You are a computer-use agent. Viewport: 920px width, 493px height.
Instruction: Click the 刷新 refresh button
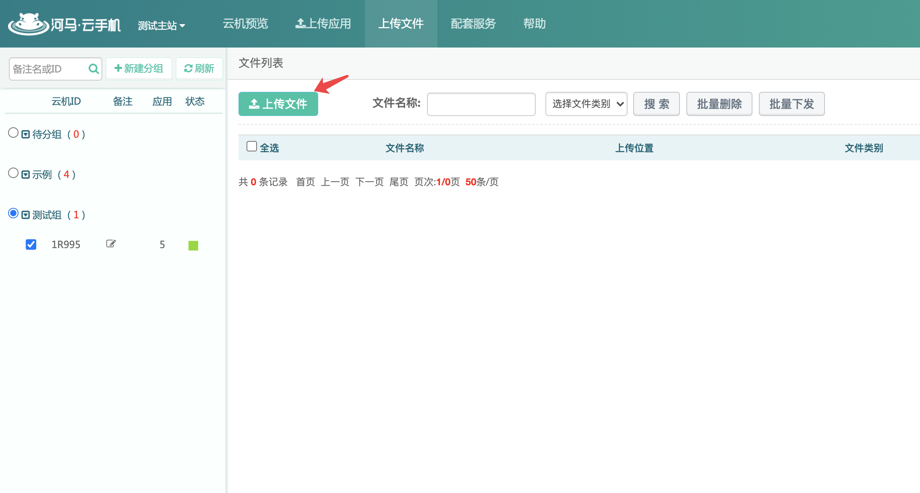[199, 68]
